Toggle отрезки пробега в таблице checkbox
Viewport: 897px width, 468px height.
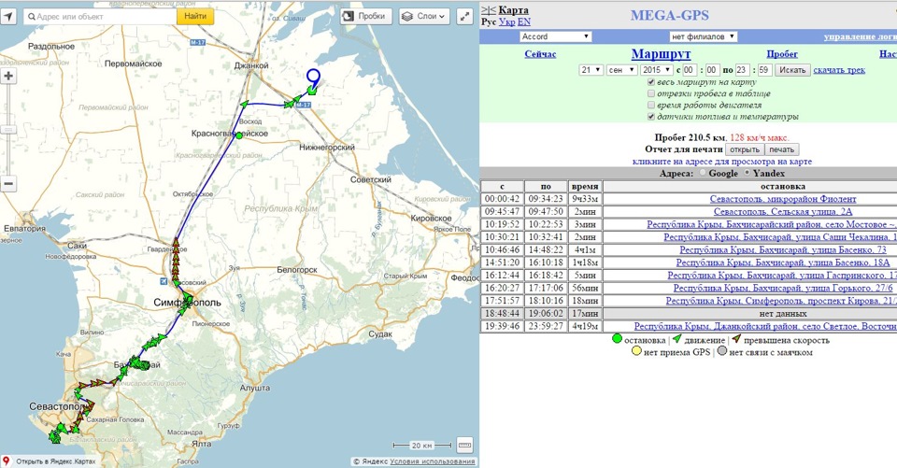click(x=651, y=93)
